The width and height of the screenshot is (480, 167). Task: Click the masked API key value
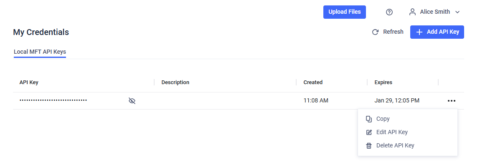tap(53, 100)
